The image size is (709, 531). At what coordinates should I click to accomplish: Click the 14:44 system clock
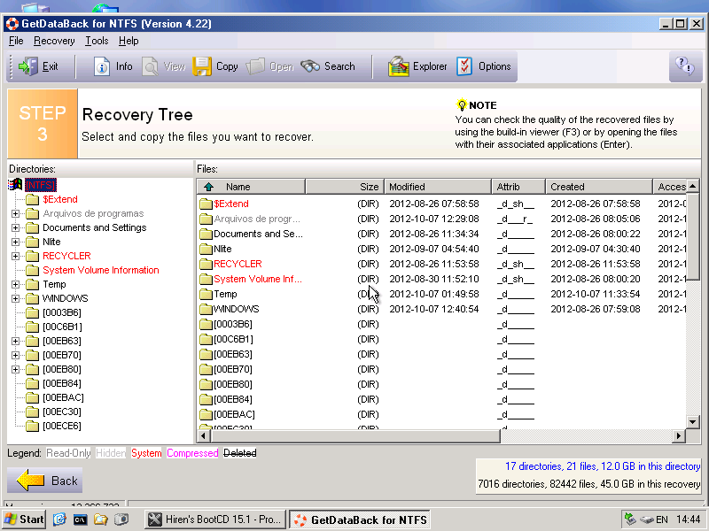point(689,519)
